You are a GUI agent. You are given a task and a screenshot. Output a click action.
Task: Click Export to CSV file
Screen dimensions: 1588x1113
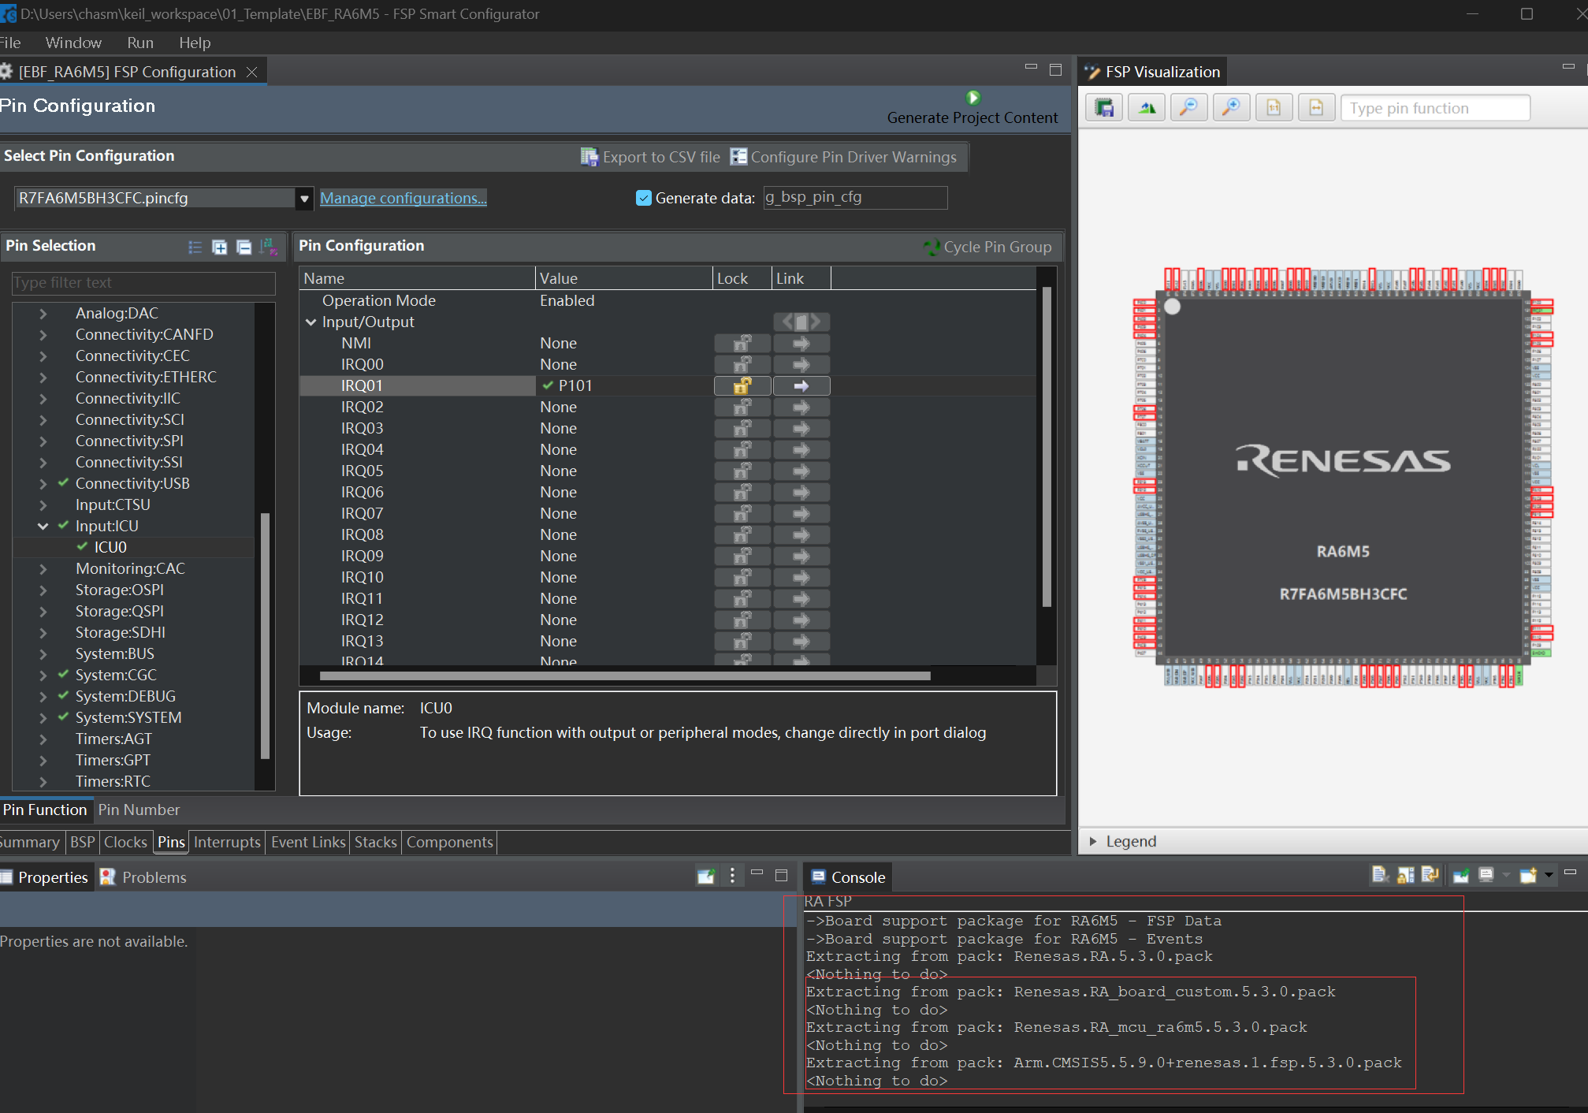[x=651, y=157]
